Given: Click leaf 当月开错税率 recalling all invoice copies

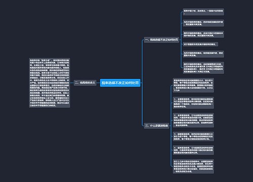Looking at the screenshot, I should pos(203,23).
